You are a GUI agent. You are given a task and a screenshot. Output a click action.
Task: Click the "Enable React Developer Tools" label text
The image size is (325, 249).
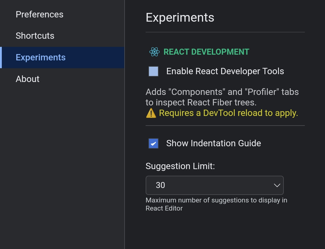click(x=225, y=71)
